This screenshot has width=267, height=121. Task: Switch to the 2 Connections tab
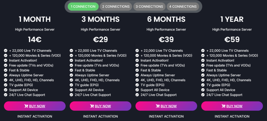(116, 6)
